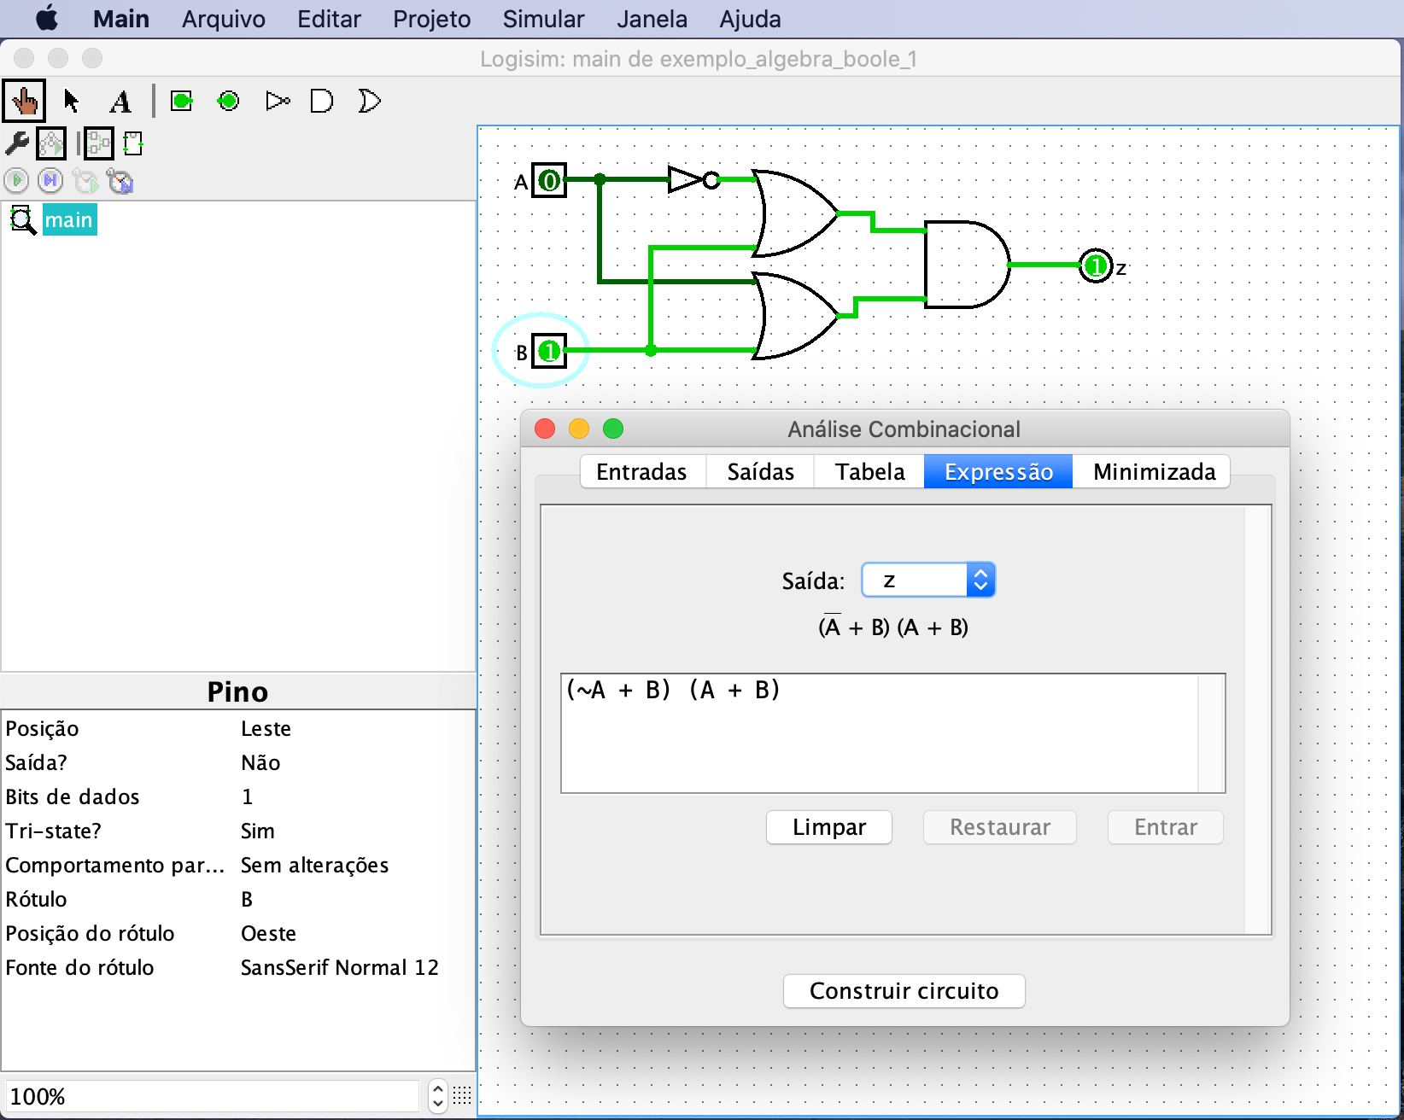
Task: Edit Rótulo attribute value B
Action: [x=356, y=899]
